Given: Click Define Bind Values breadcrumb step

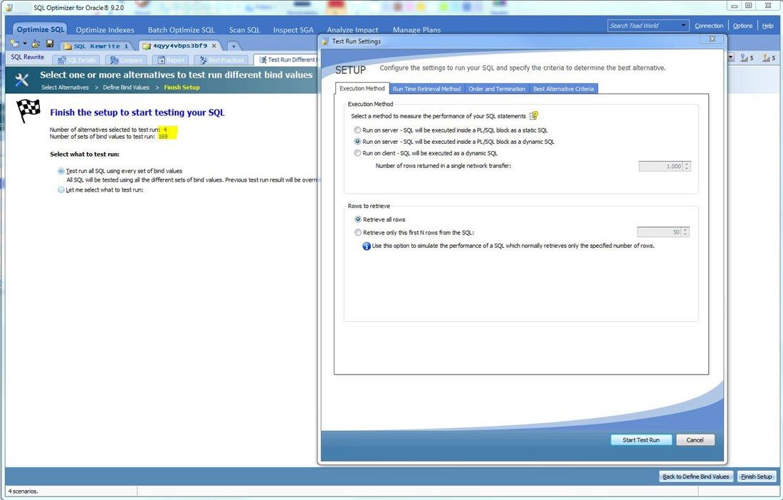Looking at the screenshot, I should (126, 88).
